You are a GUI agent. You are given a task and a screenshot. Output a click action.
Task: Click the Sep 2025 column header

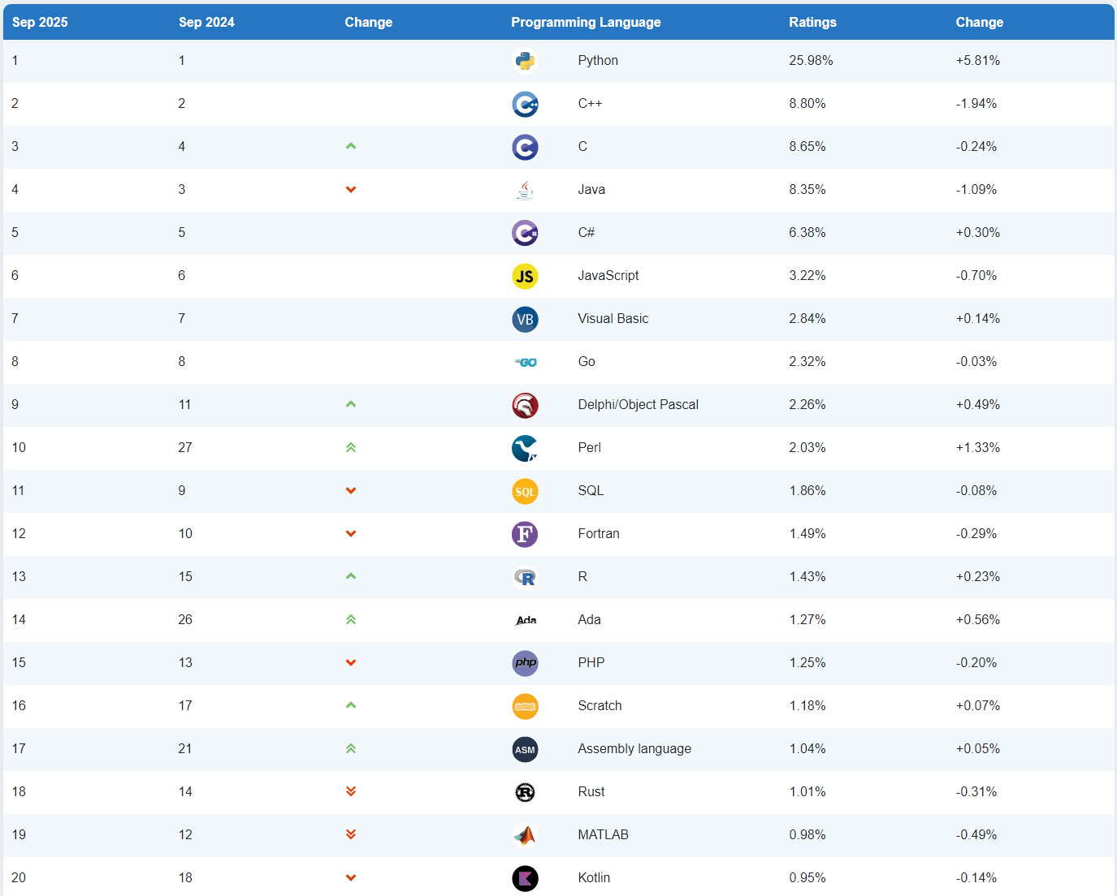(x=40, y=22)
